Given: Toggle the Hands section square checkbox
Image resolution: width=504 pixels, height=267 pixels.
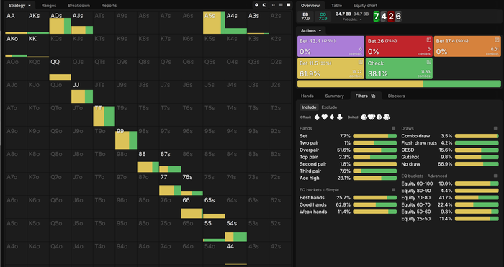Looking at the screenshot, I should (x=393, y=128).
